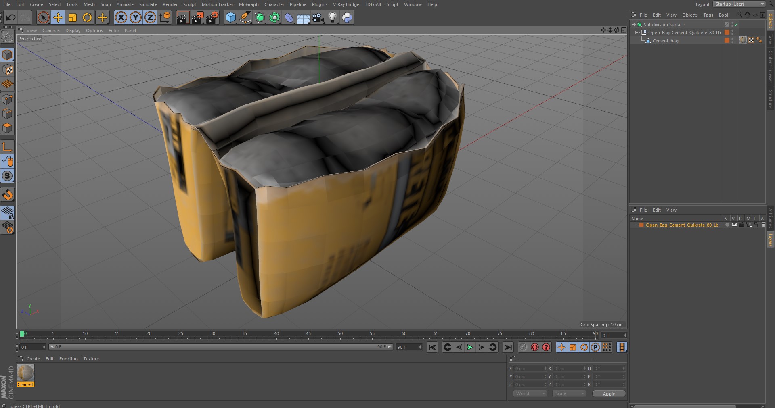This screenshot has width=775, height=408.
Task: Toggle X axis lock
Action: (x=121, y=17)
